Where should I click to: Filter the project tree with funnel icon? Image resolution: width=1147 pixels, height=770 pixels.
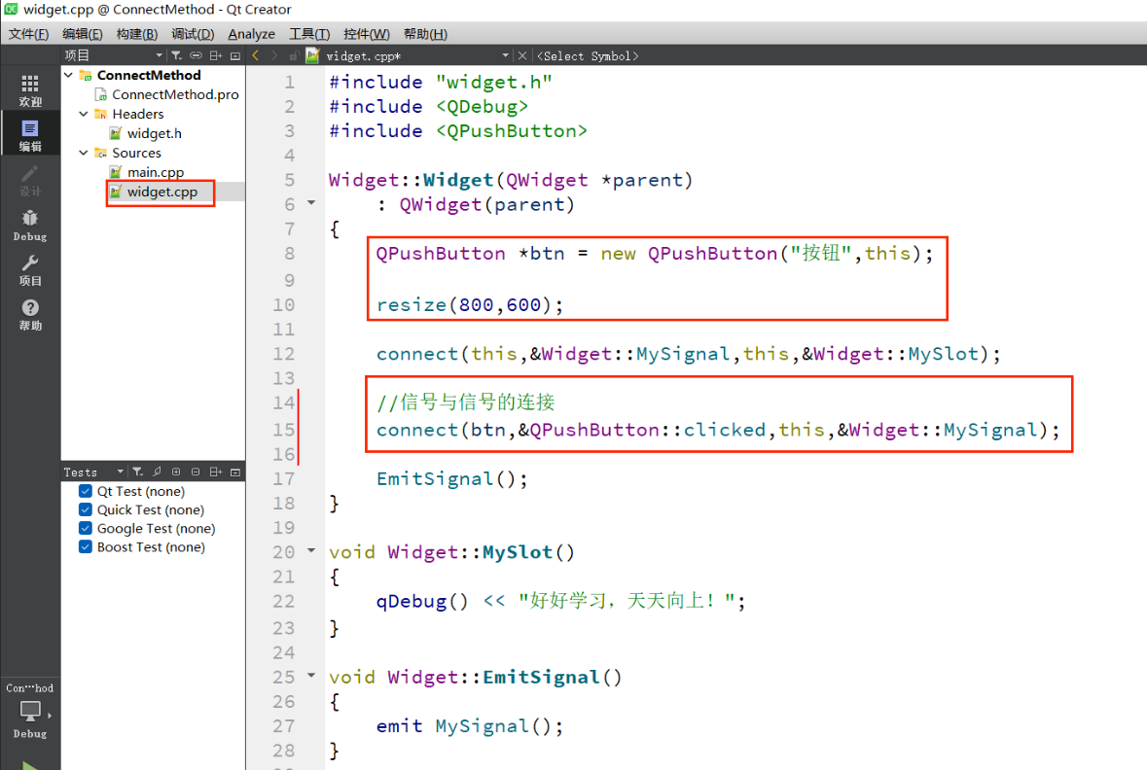click(x=176, y=55)
